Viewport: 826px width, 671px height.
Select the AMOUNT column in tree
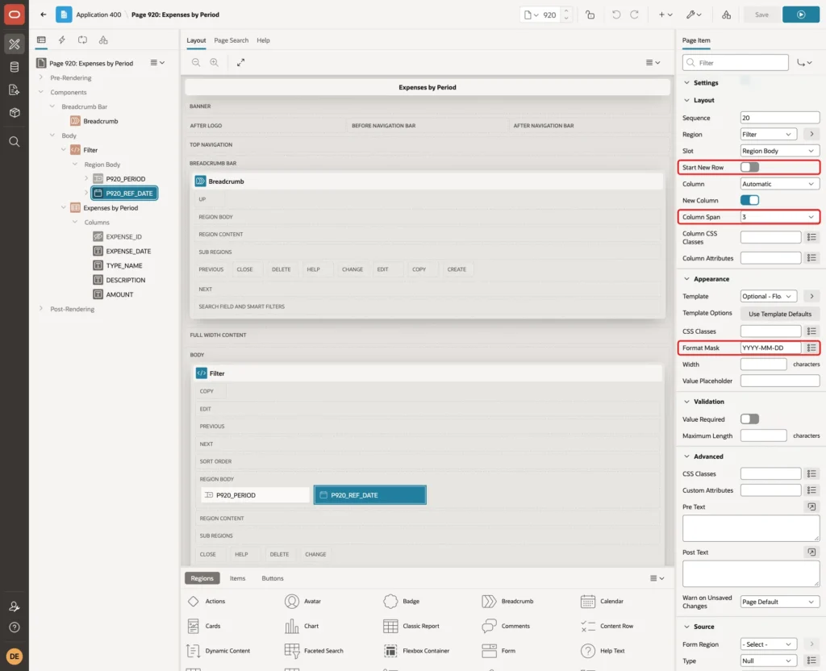point(119,295)
